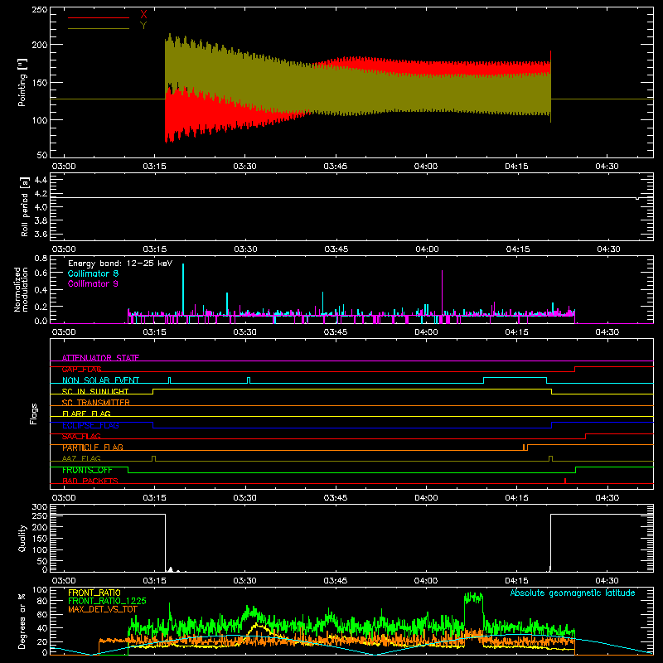
Task: Click the olive Y legend label
Action: 143,26
